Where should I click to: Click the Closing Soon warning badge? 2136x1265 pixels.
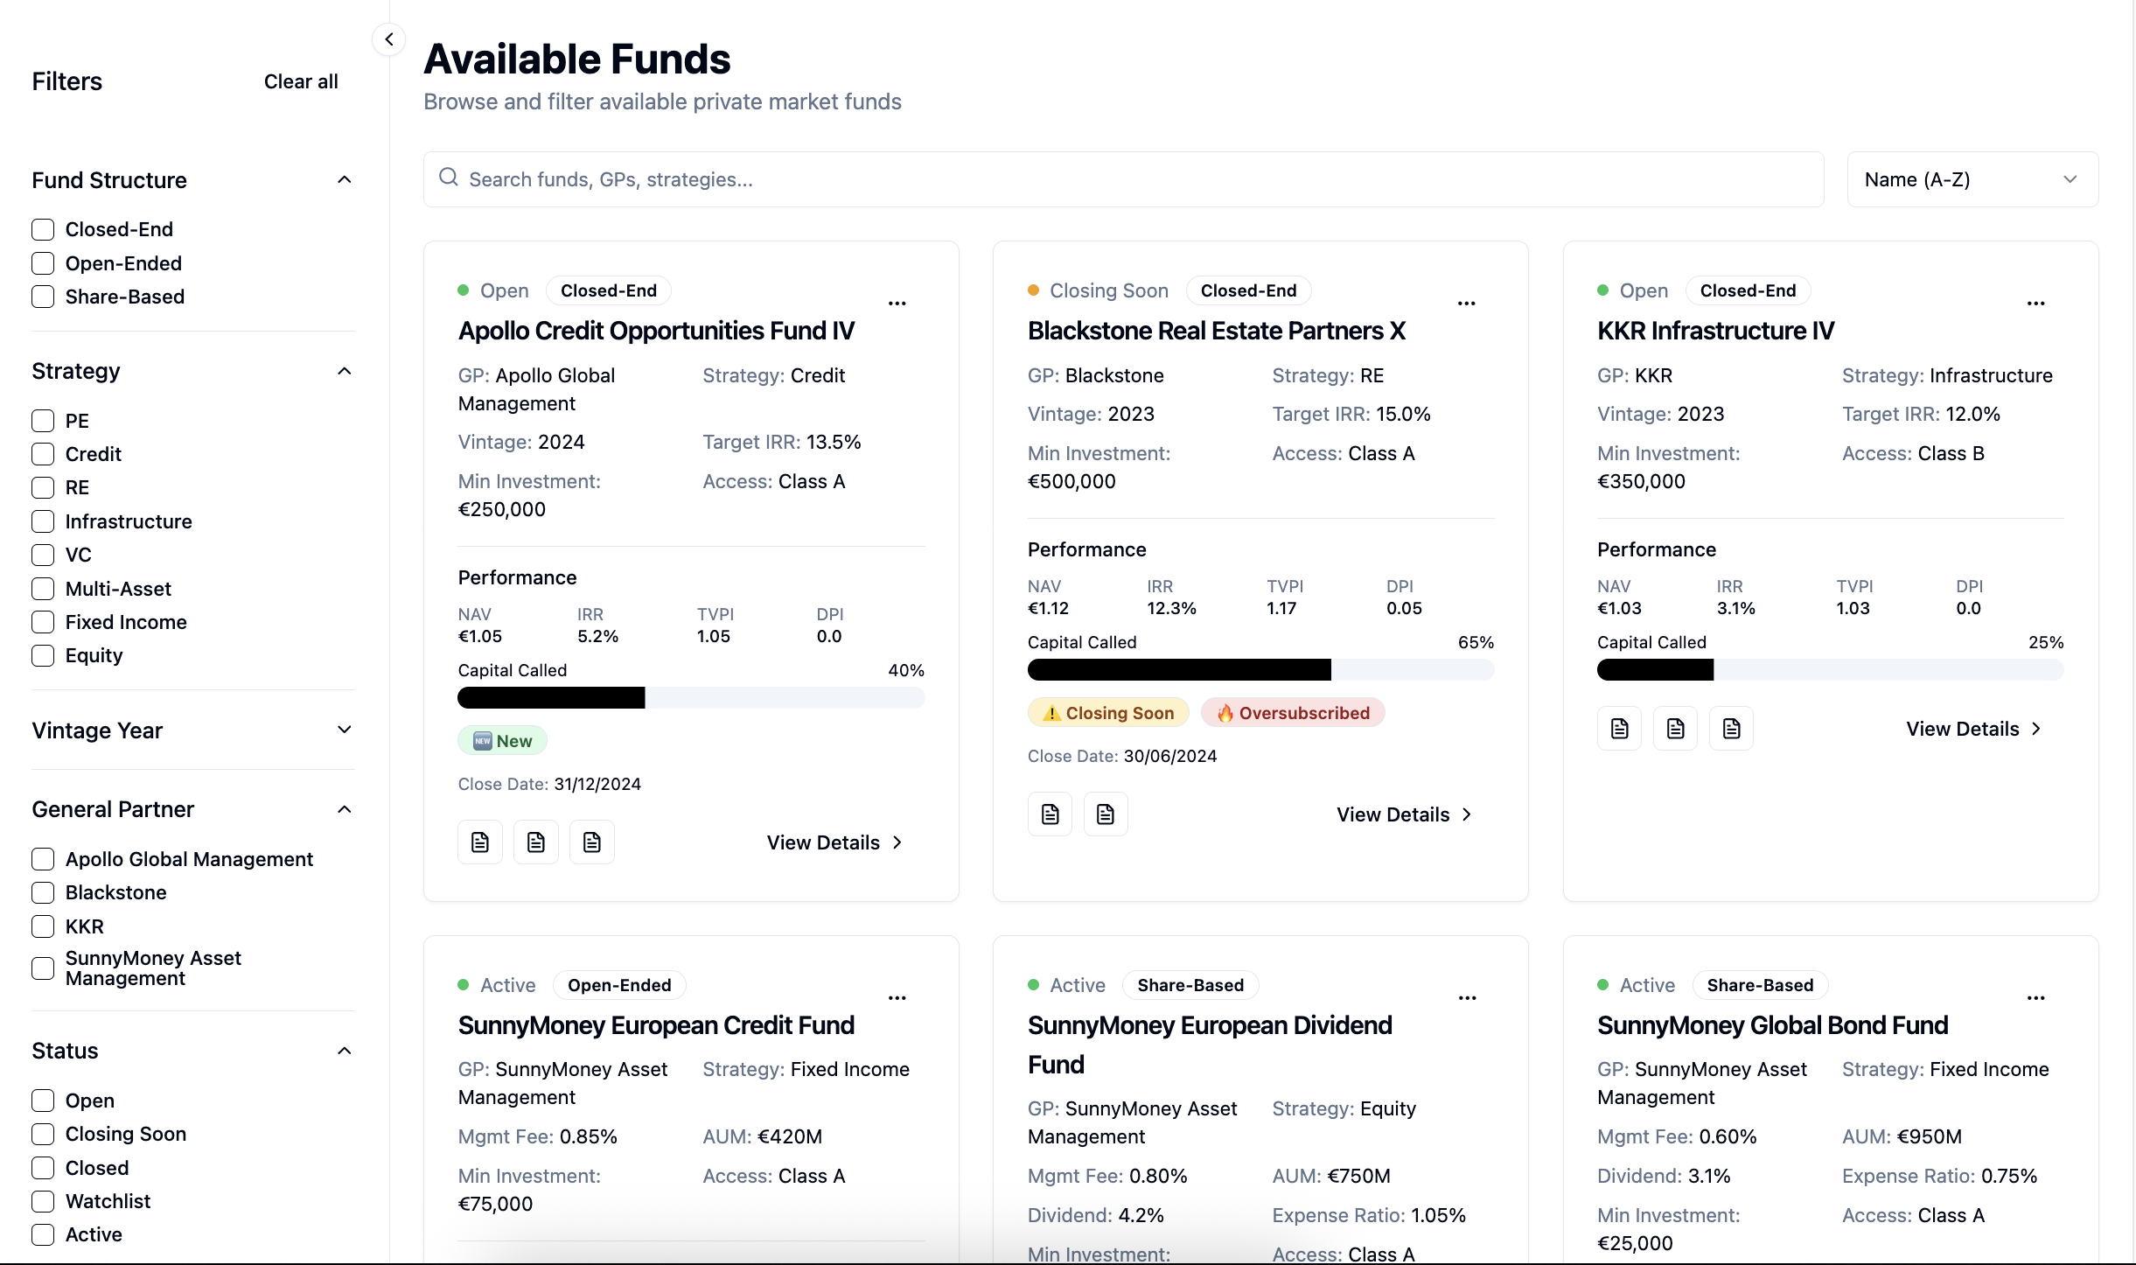tap(1108, 713)
